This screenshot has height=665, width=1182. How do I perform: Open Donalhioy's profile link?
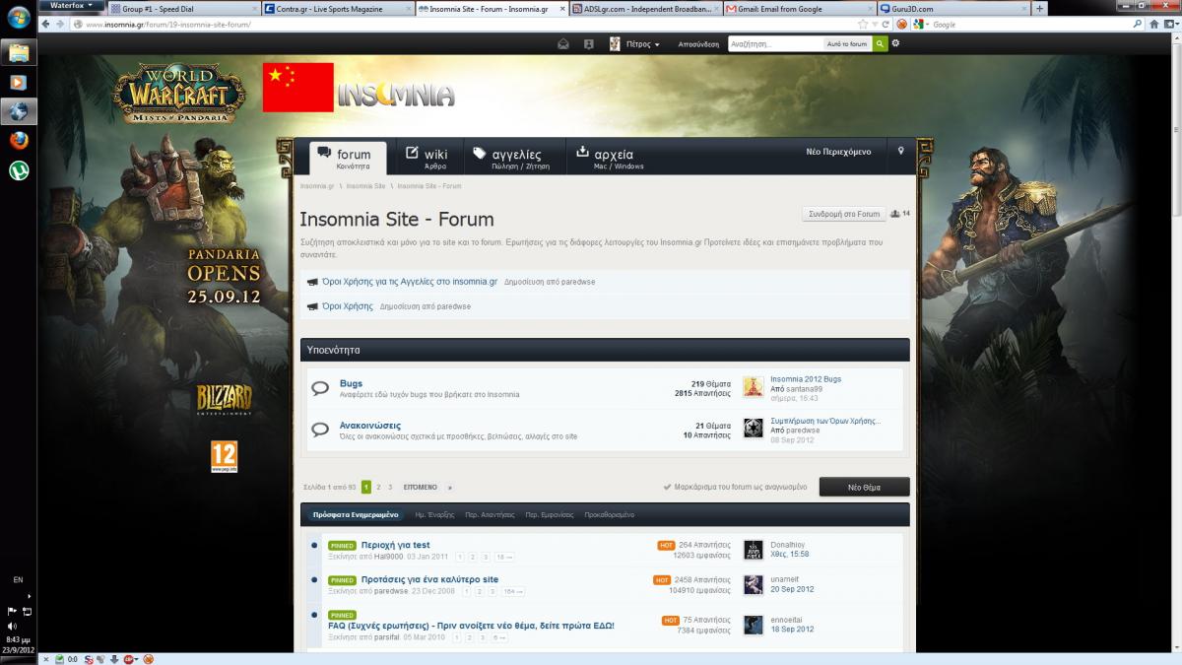click(x=788, y=544)
